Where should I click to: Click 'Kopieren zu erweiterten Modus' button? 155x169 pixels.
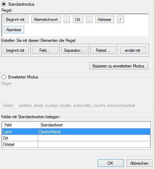(x=119, y=66)
